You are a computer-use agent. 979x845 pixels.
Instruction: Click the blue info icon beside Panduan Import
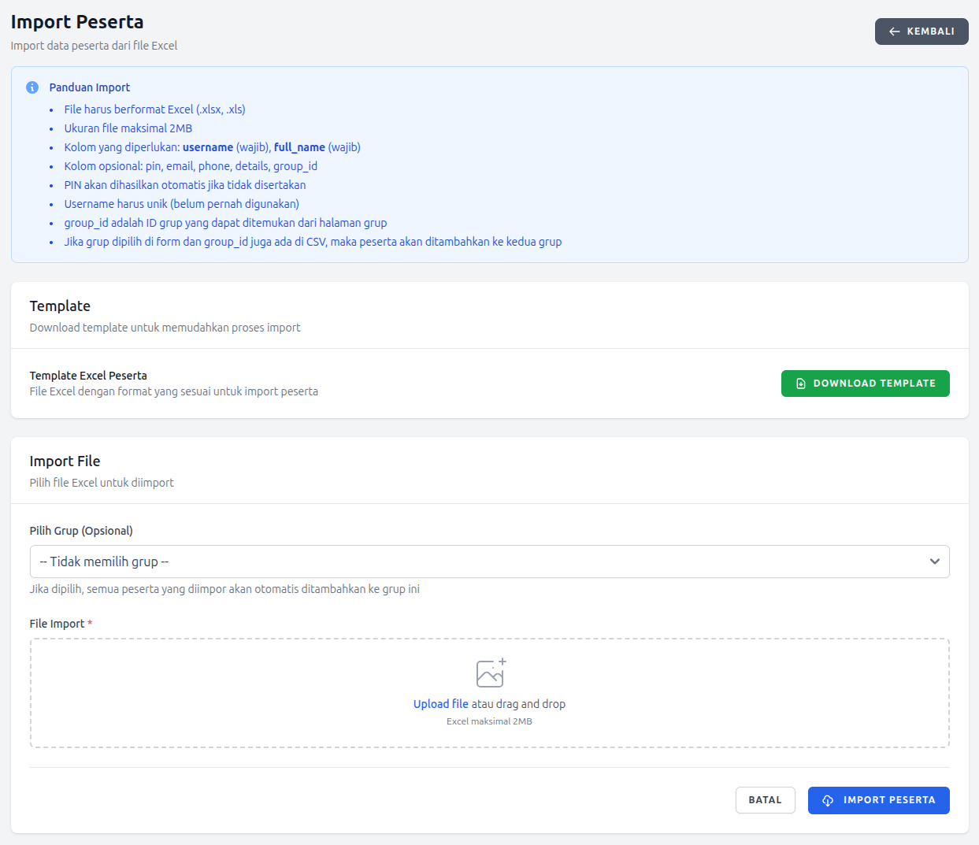(32, 87)
